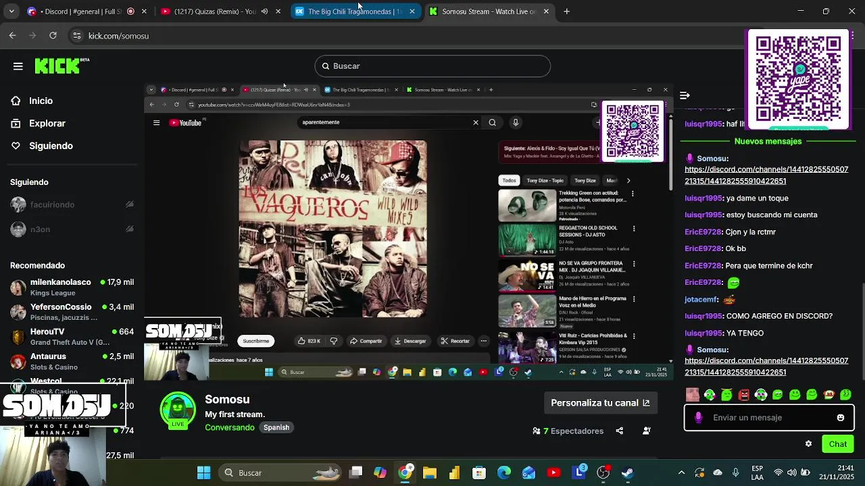Open milenkanolasco recommended channel
Screen dimensions: 865x486
tap(72, 287)
